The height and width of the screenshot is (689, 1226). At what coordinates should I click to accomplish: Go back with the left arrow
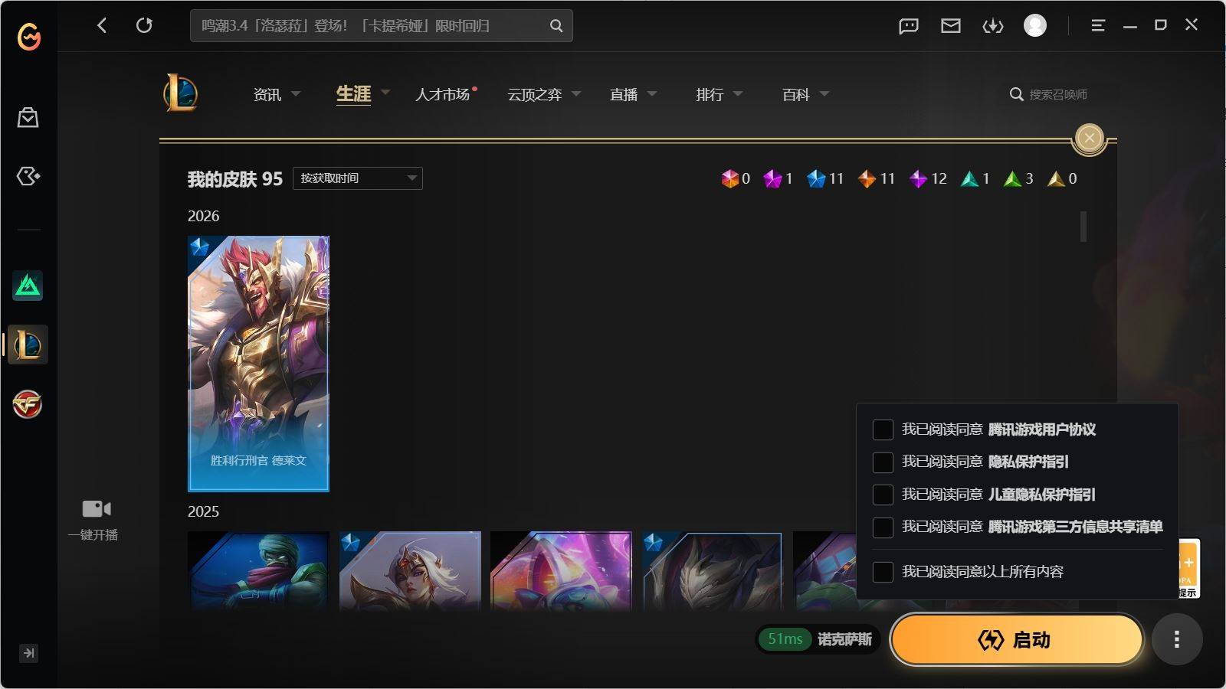[102, 25]
